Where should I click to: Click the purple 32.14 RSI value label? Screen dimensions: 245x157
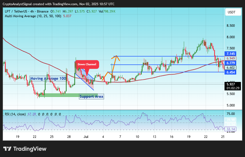[231, 129]
